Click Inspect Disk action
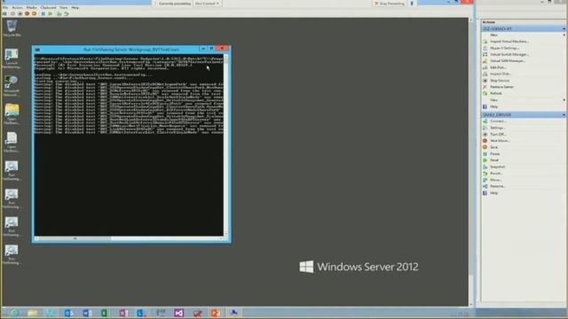 (x=501, y=74)
